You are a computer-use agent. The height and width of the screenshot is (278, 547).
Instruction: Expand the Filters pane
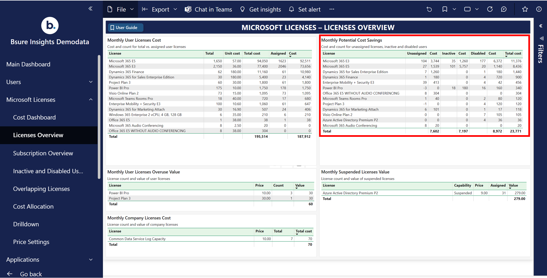[541, 26]
